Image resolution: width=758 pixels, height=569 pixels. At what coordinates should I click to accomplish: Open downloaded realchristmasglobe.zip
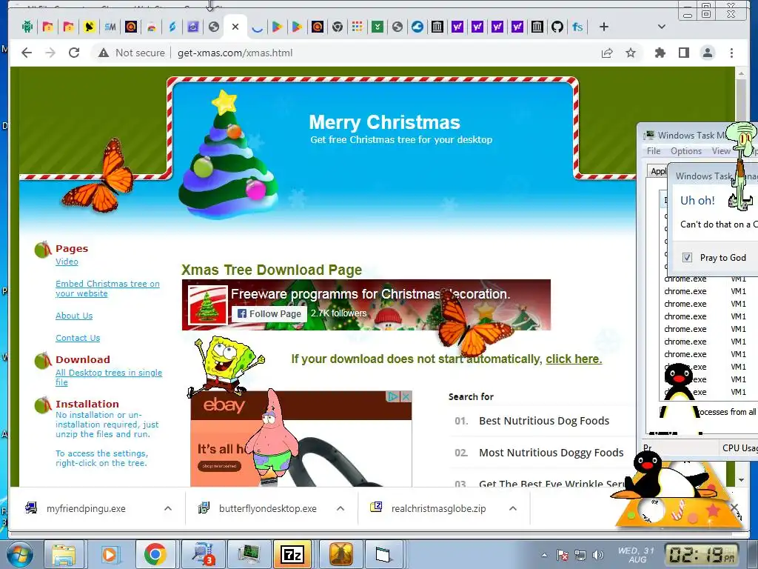(438, 508)
